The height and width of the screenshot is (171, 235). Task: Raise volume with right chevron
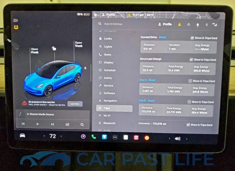pyautogui.click(x=187, y=139)
